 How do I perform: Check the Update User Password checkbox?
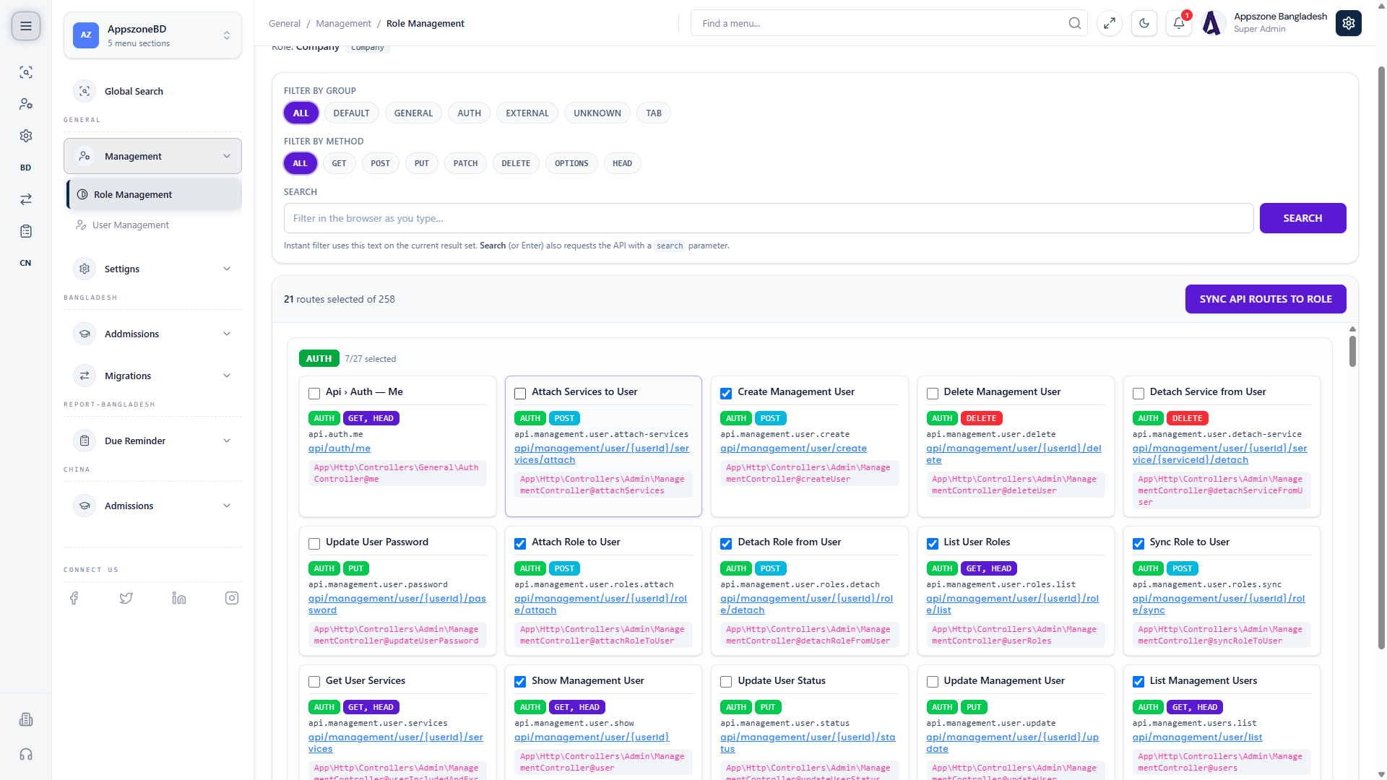pyautogui.click(x=314, y=543)
